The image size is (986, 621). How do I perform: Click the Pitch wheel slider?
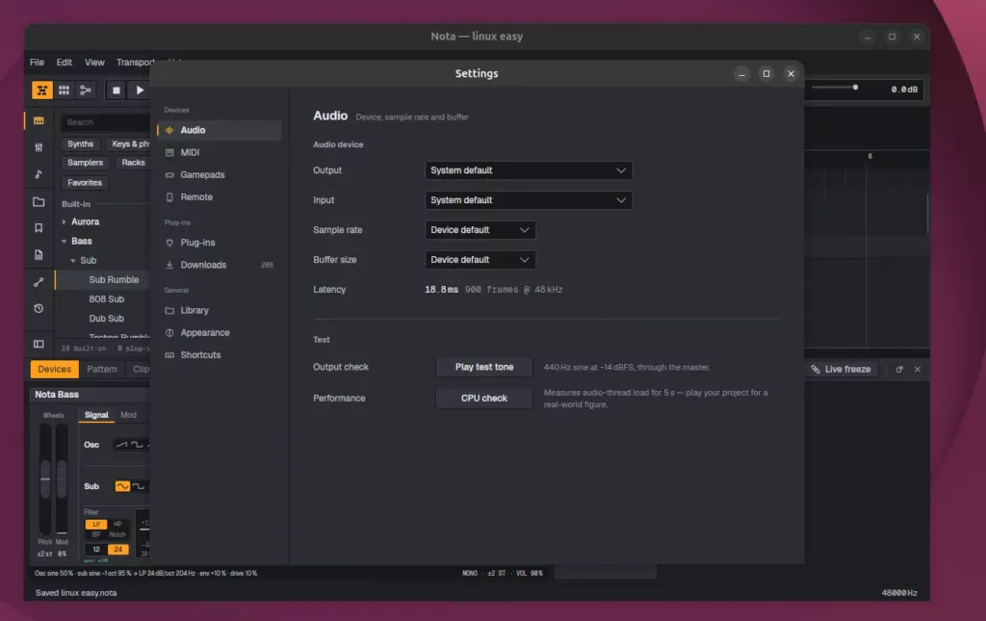[x=45, y=479]
